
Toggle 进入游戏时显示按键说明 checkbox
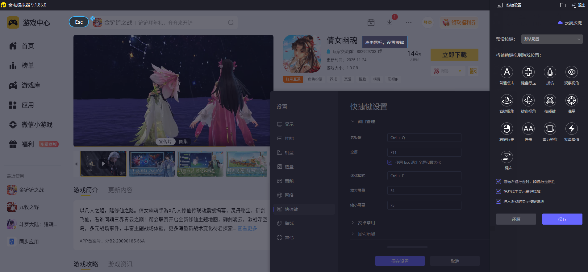(x=498, y=201)
